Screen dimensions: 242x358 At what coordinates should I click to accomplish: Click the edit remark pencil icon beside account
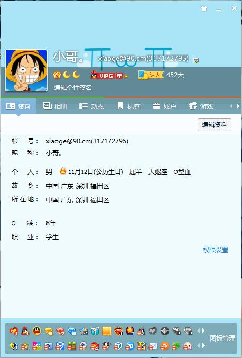pos(196,60)
